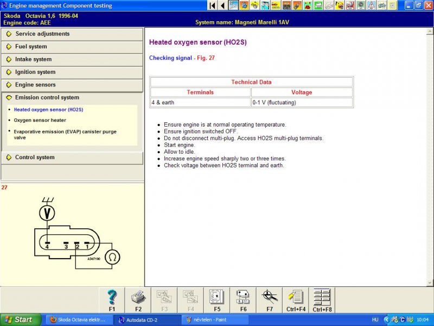This screenshot has width=434, height=326.
Task: Open Ctrl+F8 data table icon
Action: [322, 300]
